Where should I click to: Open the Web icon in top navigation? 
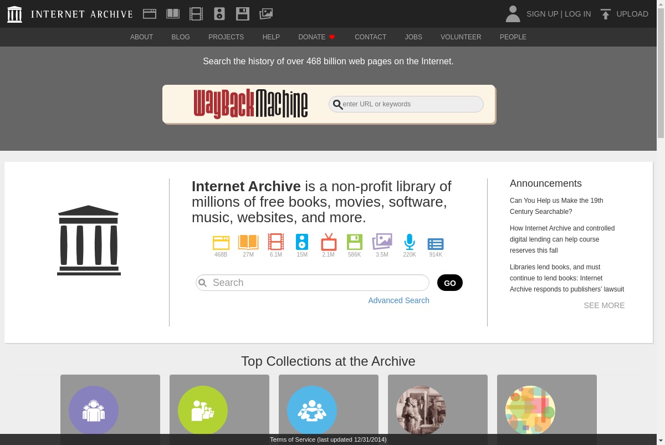(150, 14)
